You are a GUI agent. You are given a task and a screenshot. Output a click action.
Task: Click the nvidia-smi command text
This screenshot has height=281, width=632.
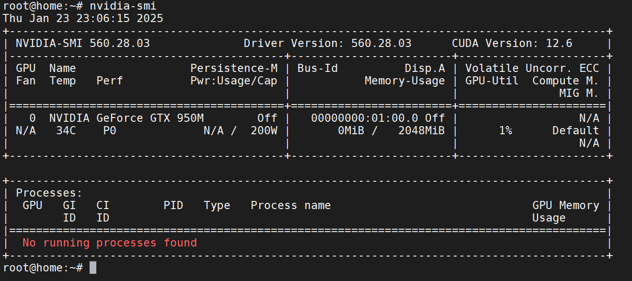tap(123, 6)
